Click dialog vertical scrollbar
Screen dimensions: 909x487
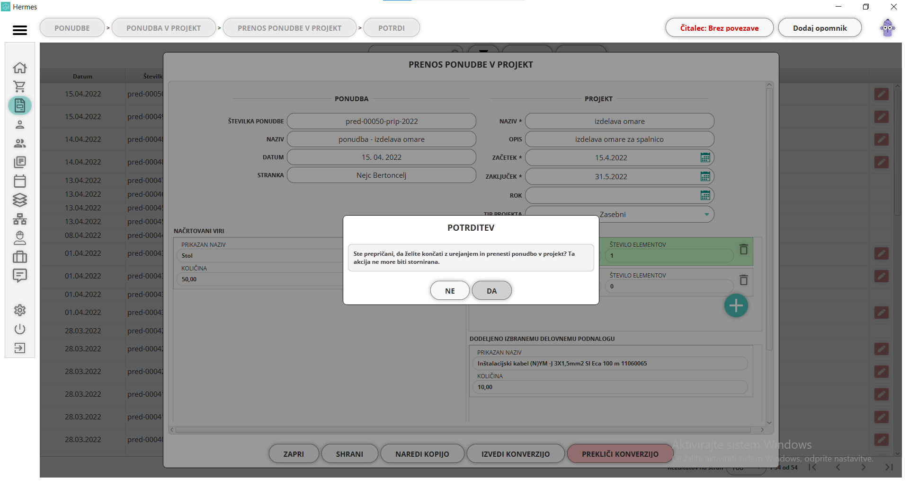(769, 219)
